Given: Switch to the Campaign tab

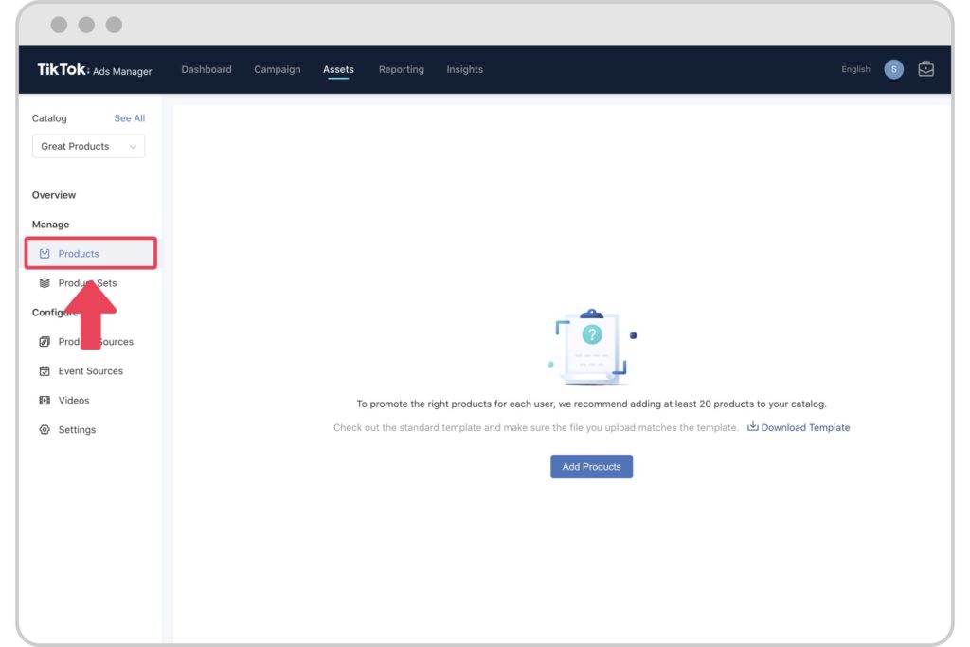Looking at the screenshot, I should [278, 69].
